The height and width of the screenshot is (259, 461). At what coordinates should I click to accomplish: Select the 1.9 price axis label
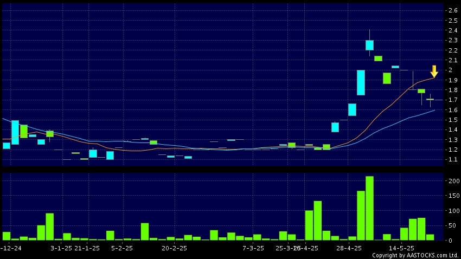pyautogui.click(x=453, y=80)
